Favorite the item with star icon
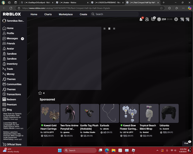The image size is (193, 154). coord(40,93)
